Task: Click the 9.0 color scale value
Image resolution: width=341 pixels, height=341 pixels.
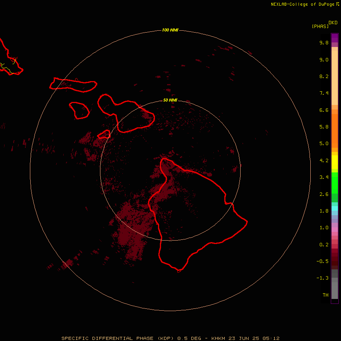Action: (324, 59)
